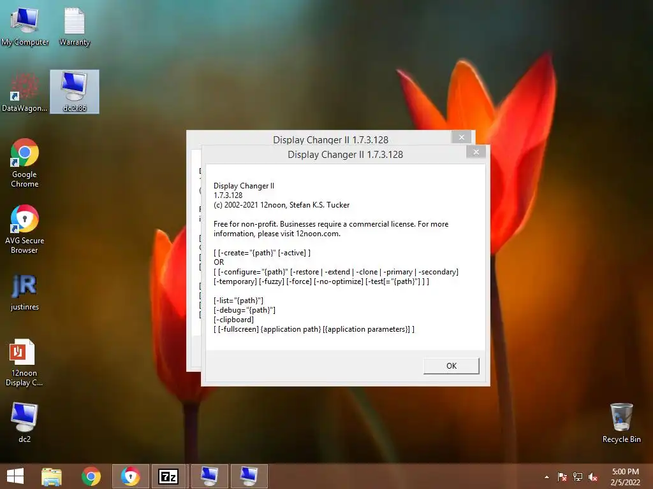
Task: Select the Recycle Bin icon
Action: 621,423
